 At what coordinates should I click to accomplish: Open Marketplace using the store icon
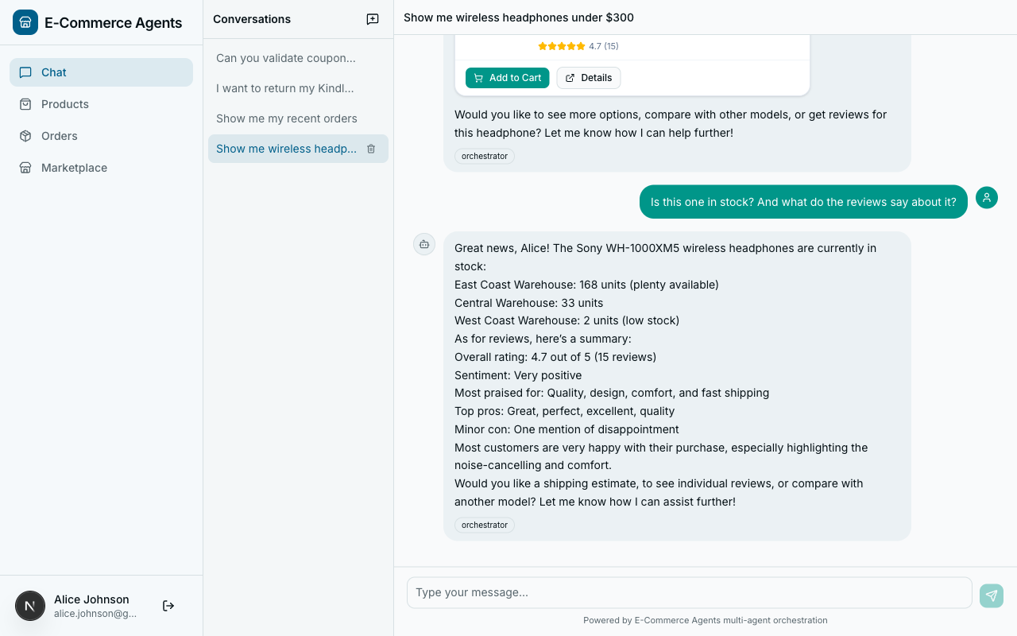click(x=25, y=167)
